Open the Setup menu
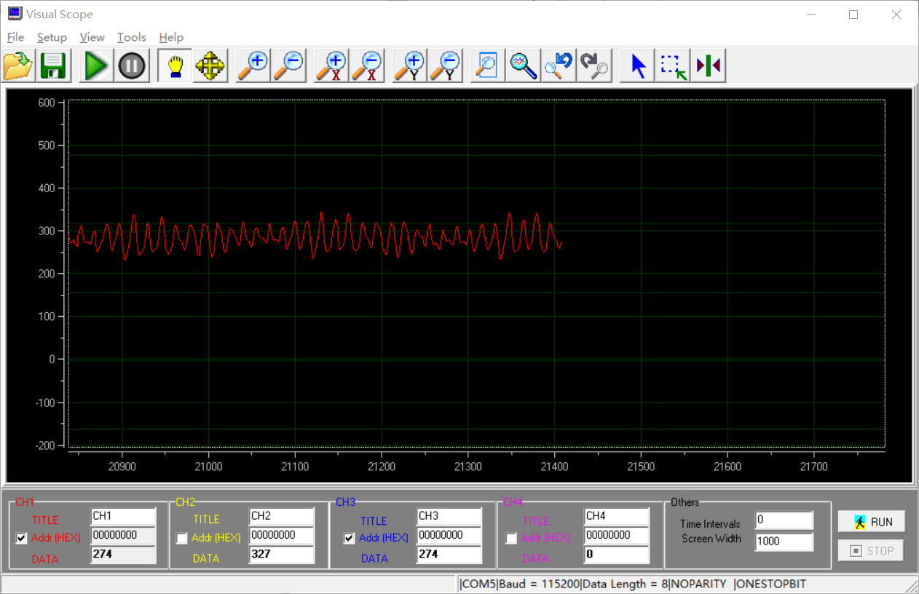The width and height of the screenshot is (919, 594). (52, 37)
